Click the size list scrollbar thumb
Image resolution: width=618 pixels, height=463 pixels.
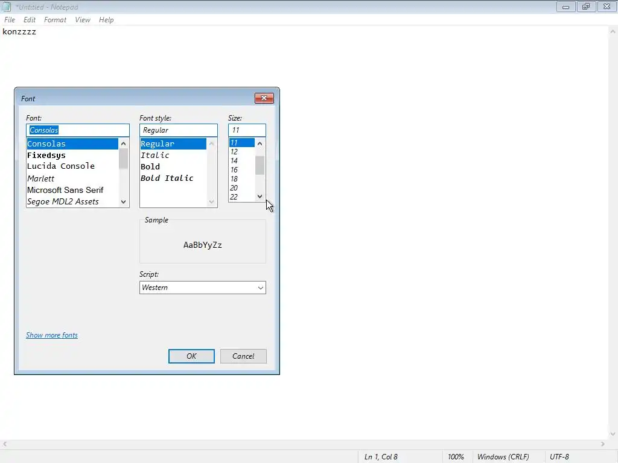(x=260, y=165)
